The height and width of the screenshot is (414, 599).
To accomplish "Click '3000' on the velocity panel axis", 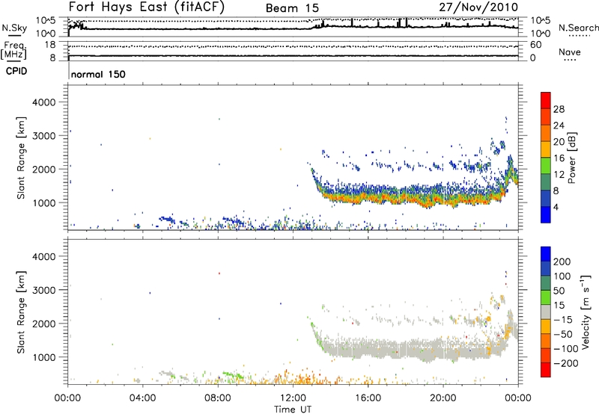I will [43, 290].
